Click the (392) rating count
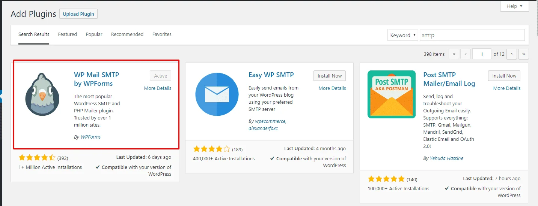The height and width of the screenshot is (206, 538). point(62,158)
